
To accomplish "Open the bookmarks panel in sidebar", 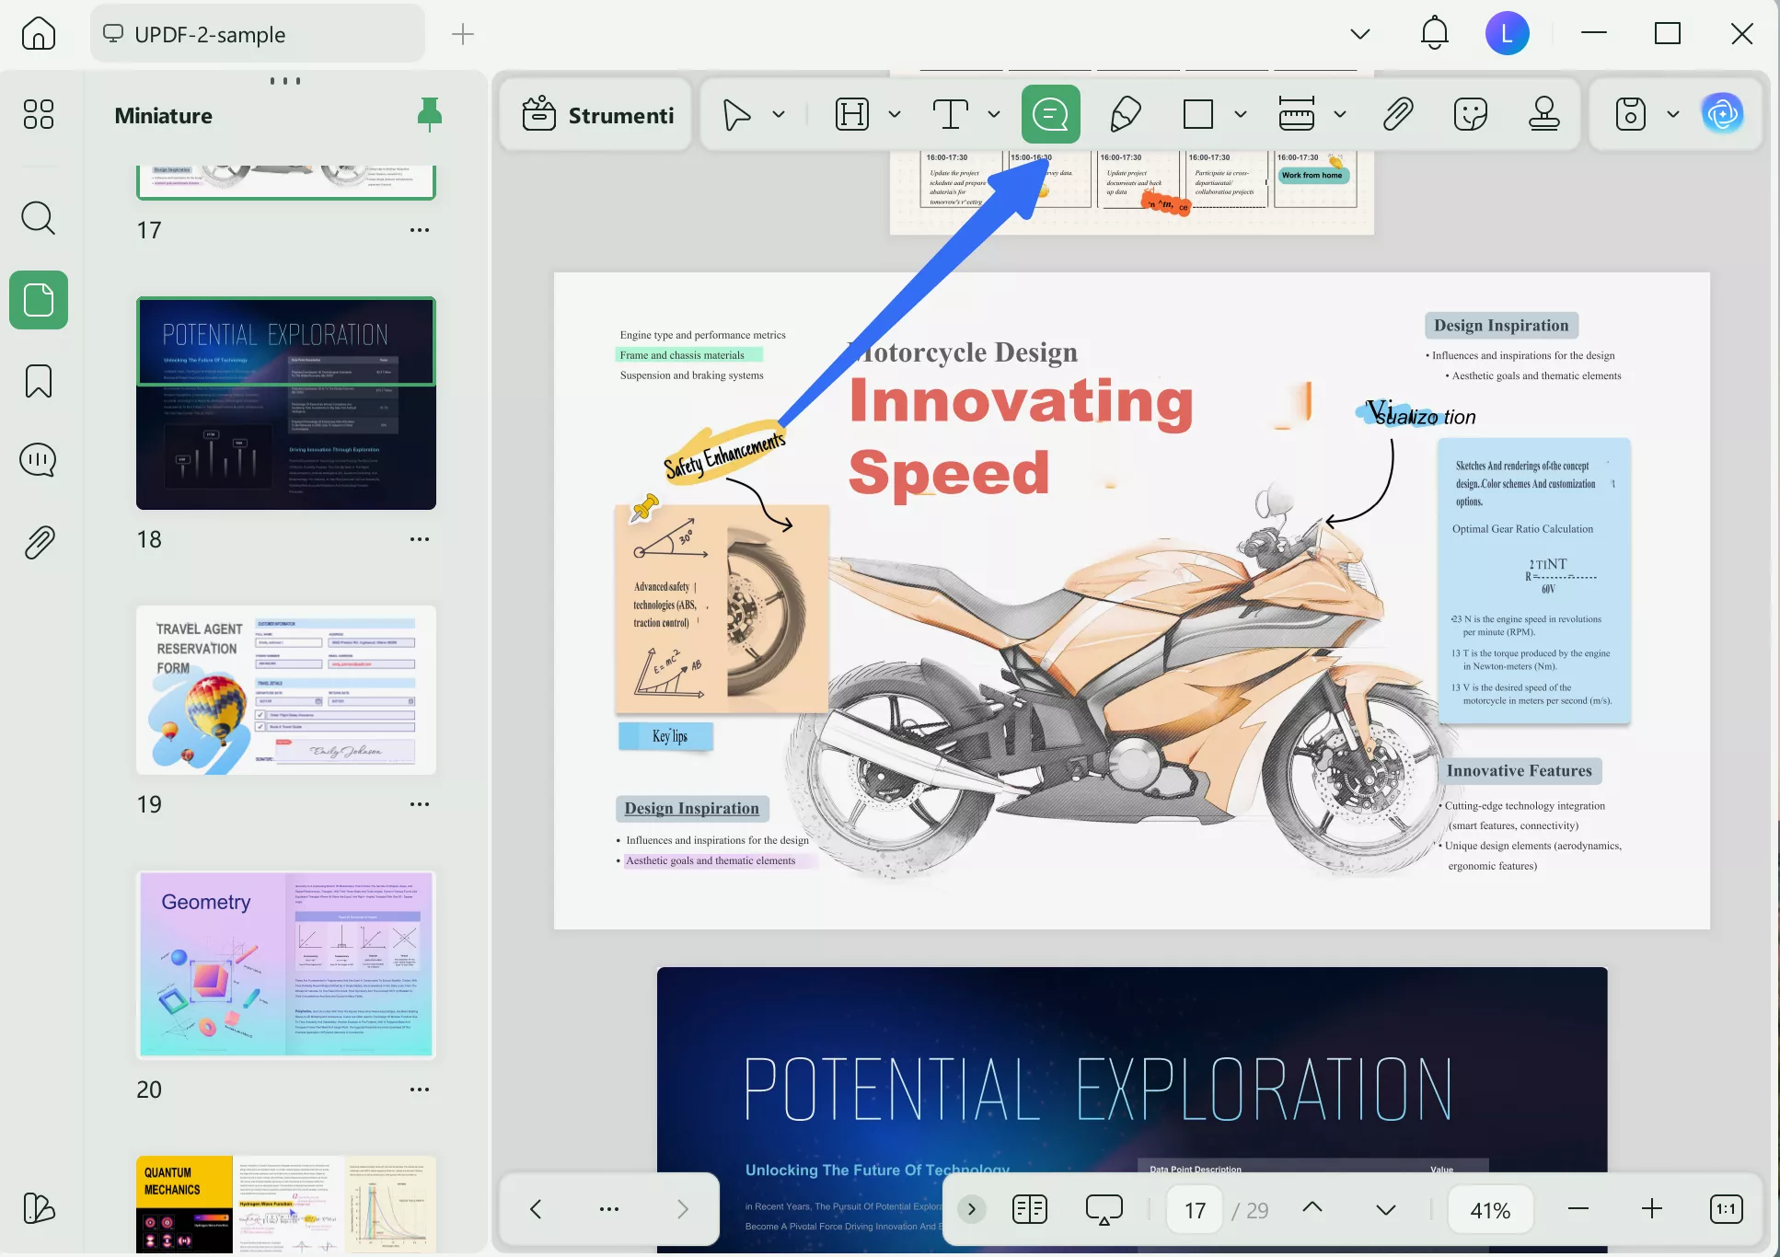I will (38, 381).
